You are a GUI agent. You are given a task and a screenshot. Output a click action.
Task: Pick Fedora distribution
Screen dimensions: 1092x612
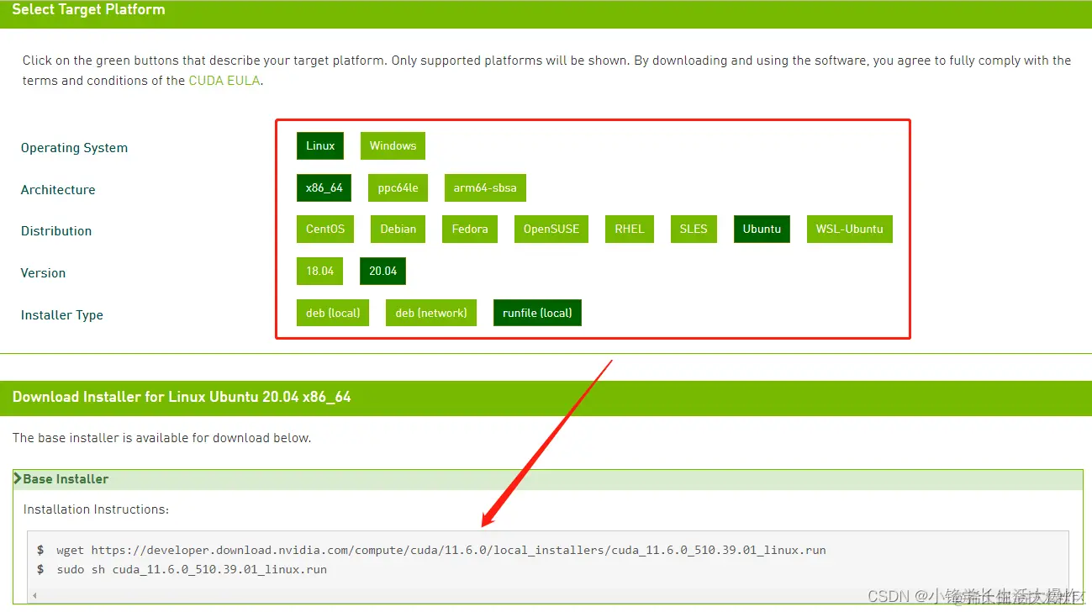[470, 229]
